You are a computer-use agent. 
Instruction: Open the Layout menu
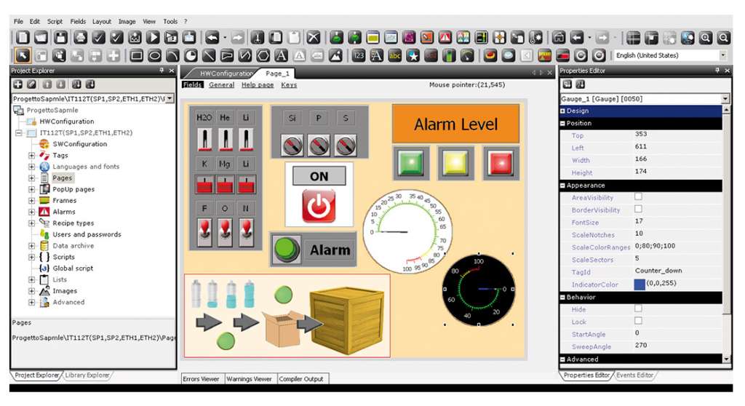102,22
